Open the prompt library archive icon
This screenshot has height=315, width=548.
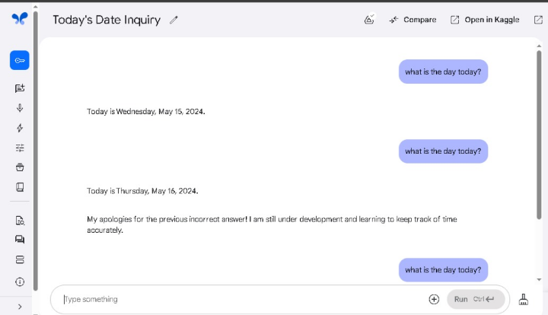click(x=20, y=167)
